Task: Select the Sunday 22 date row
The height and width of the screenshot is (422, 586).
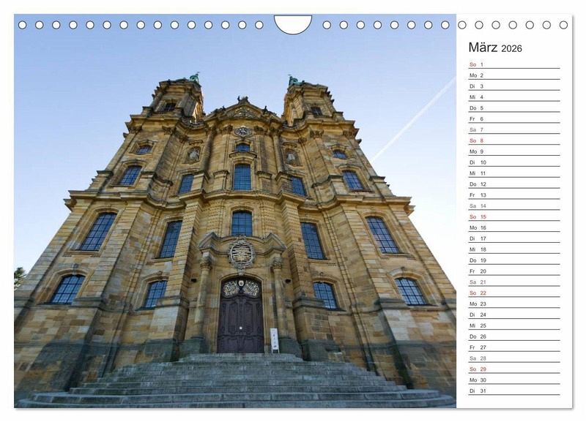Action: (x=513, y=293)
